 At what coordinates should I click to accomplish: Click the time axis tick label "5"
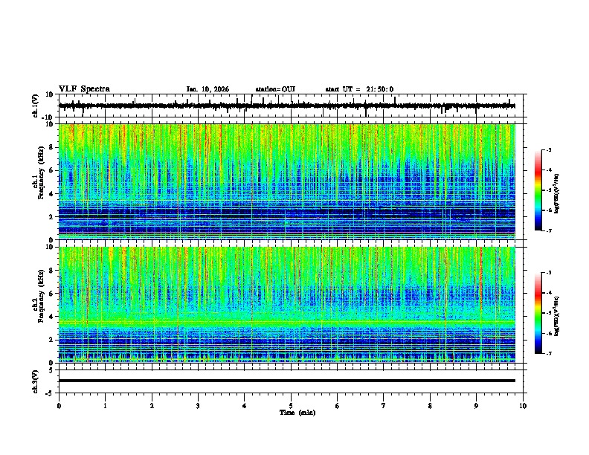pyautogui.click(x=291, y=406)
